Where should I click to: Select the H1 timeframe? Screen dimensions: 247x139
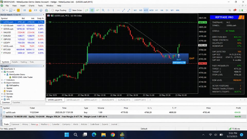pos(157,10)
